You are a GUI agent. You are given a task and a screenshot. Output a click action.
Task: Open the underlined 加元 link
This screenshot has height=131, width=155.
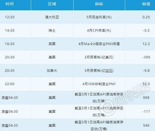pyautogui.click(x=109, y=71)
